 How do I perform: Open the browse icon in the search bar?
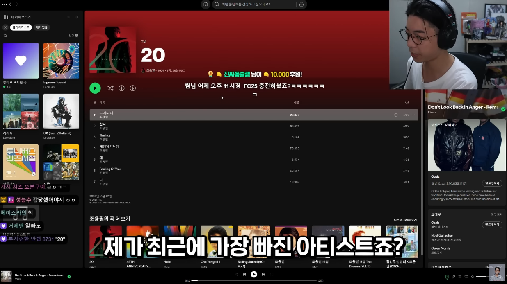(301, 4)
